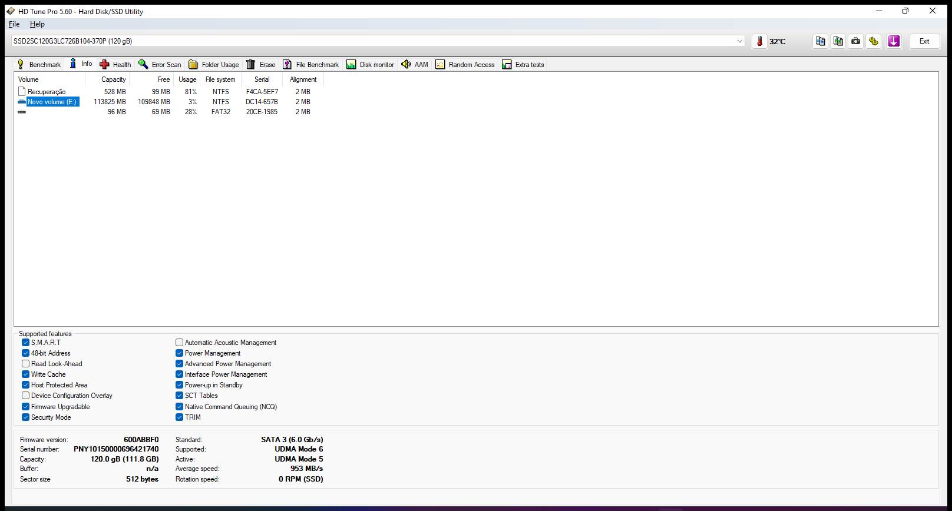Viewport: 952px width, 511px height.
Task: Click the unnamed FAT32 volume drive icon
Action: click(22, 112)
